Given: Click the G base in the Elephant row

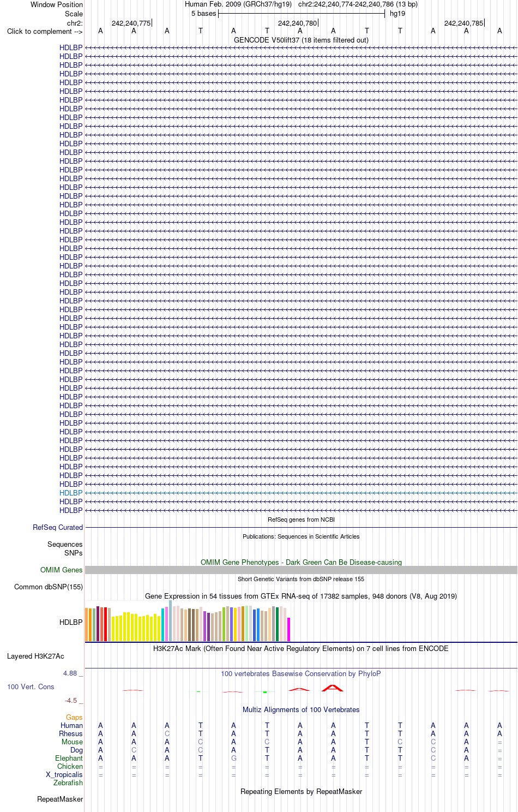Looking at the screenshot, I should point(233,758).
